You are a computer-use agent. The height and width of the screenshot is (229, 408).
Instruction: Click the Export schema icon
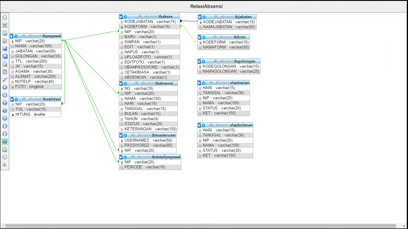click(5, 149)
